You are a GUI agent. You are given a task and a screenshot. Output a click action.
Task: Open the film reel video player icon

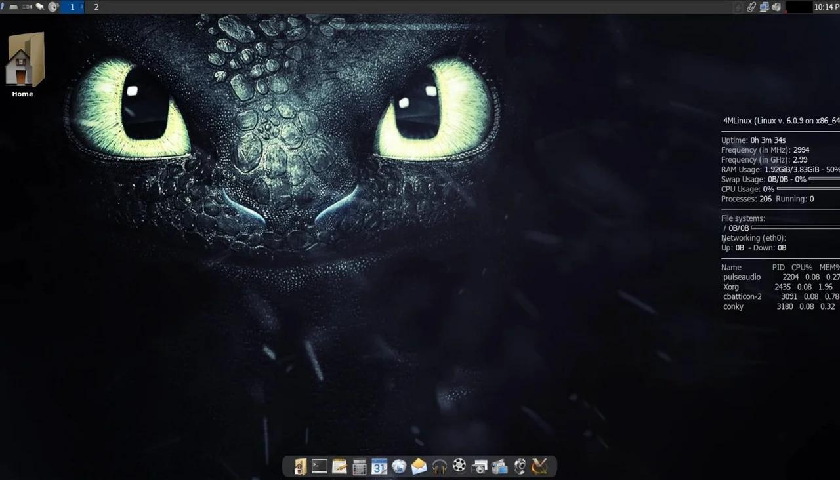(459, 466)
